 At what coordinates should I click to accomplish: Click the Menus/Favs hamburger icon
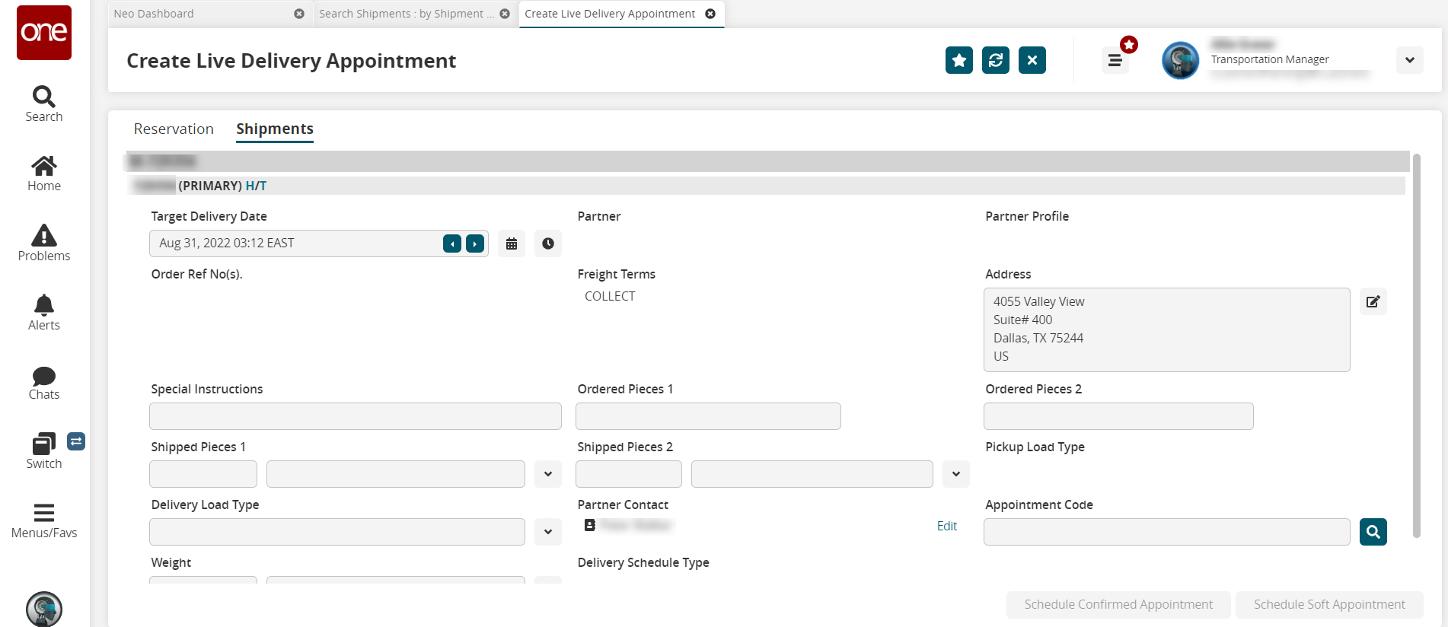(43, 513)
